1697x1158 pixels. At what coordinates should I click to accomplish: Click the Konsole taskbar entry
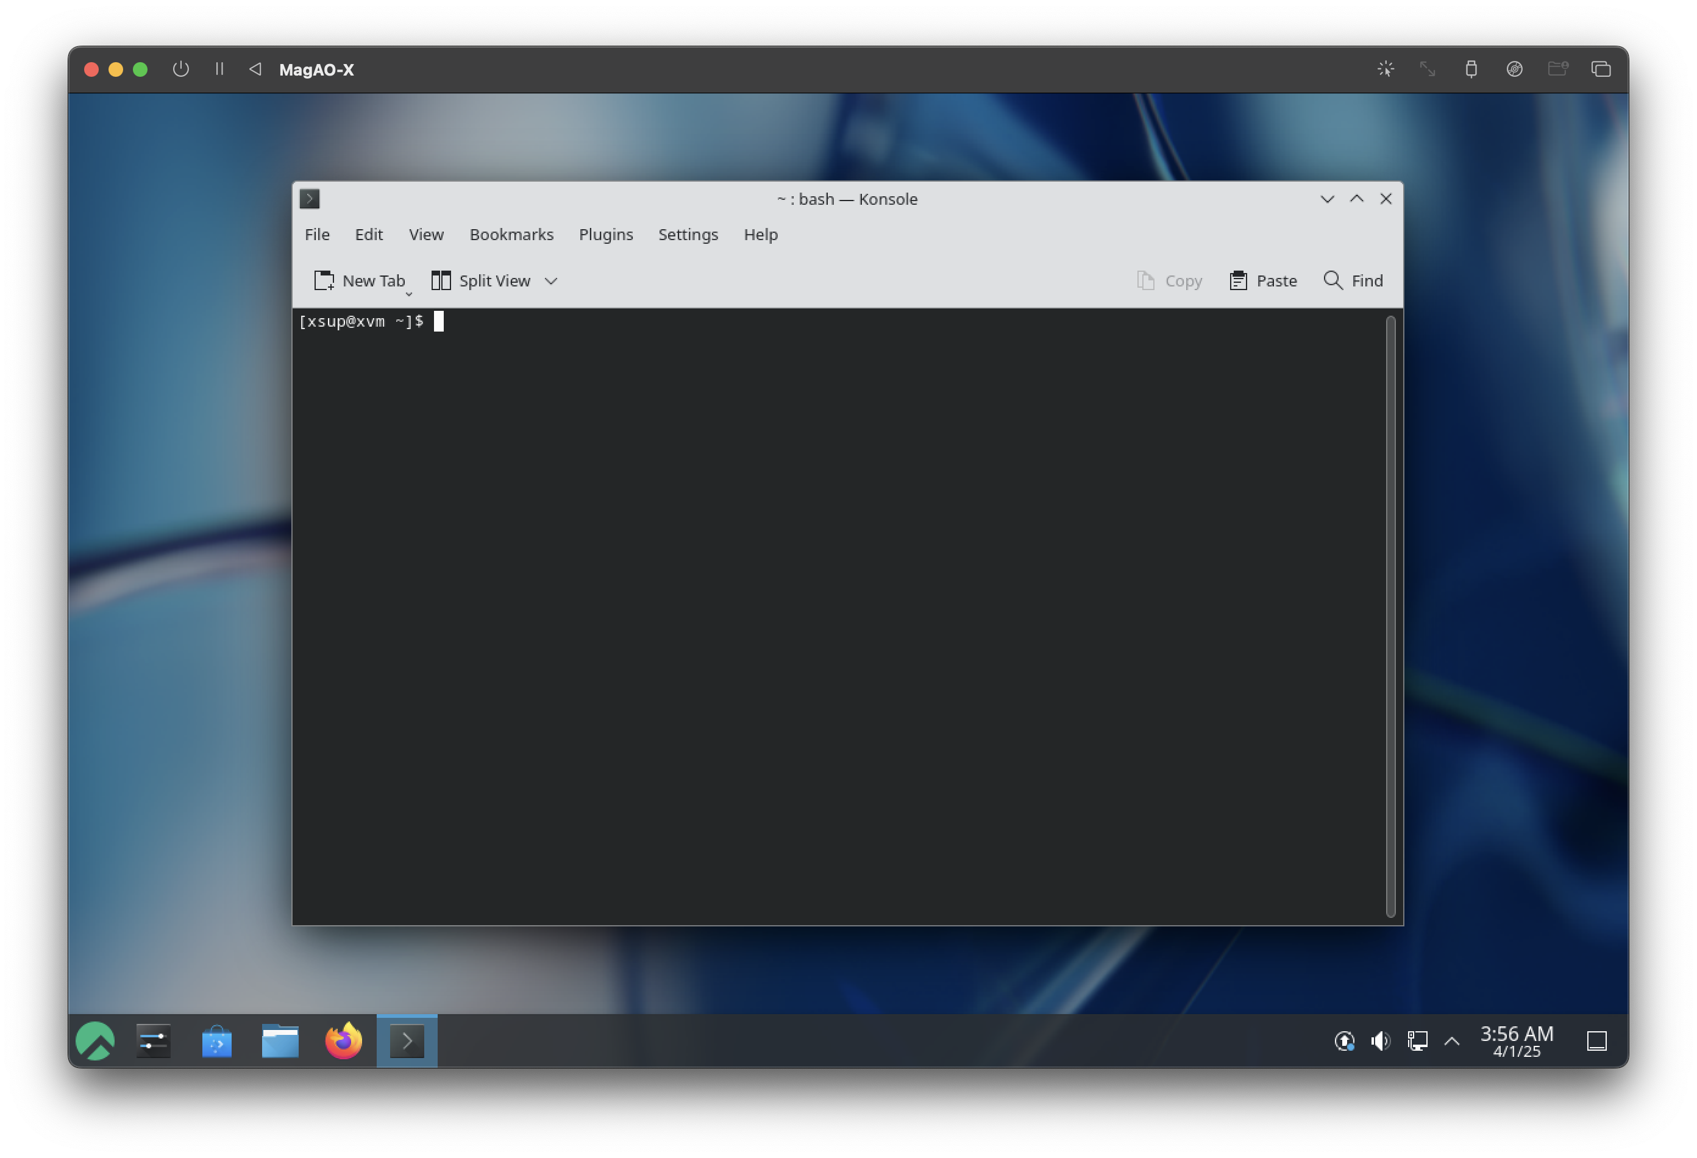coord(407,1040)
